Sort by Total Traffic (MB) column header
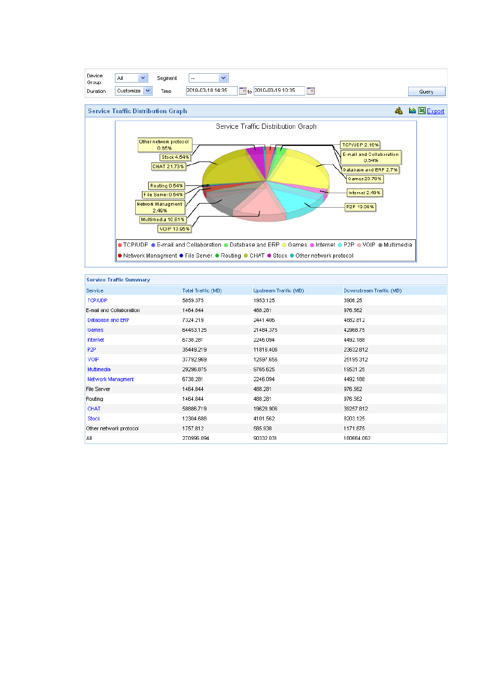The width and height of the screenshot is (496, 673). click(x=202, y=291)
